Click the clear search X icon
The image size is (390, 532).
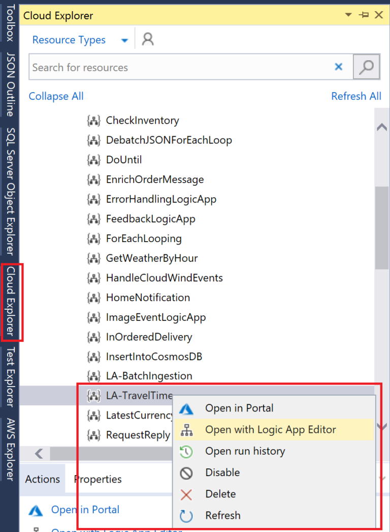pyautogui.click(x=339, y=67)
